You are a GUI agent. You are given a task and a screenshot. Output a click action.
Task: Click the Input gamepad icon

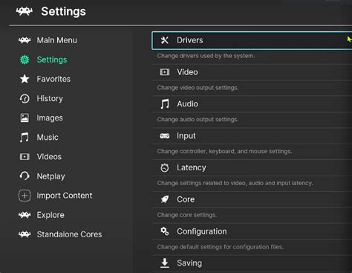click(165, 136)
